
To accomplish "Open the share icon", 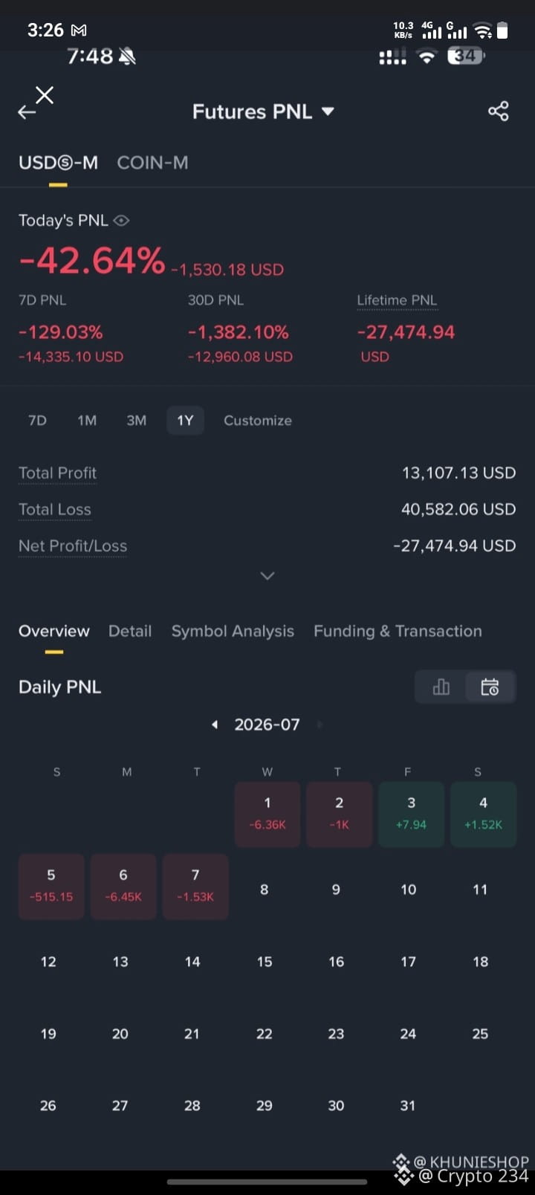I will [x=498, y=111].
